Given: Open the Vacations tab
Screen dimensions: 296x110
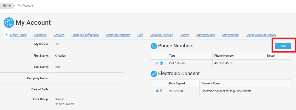Looking at the screenshot, I should coord(40,35).
